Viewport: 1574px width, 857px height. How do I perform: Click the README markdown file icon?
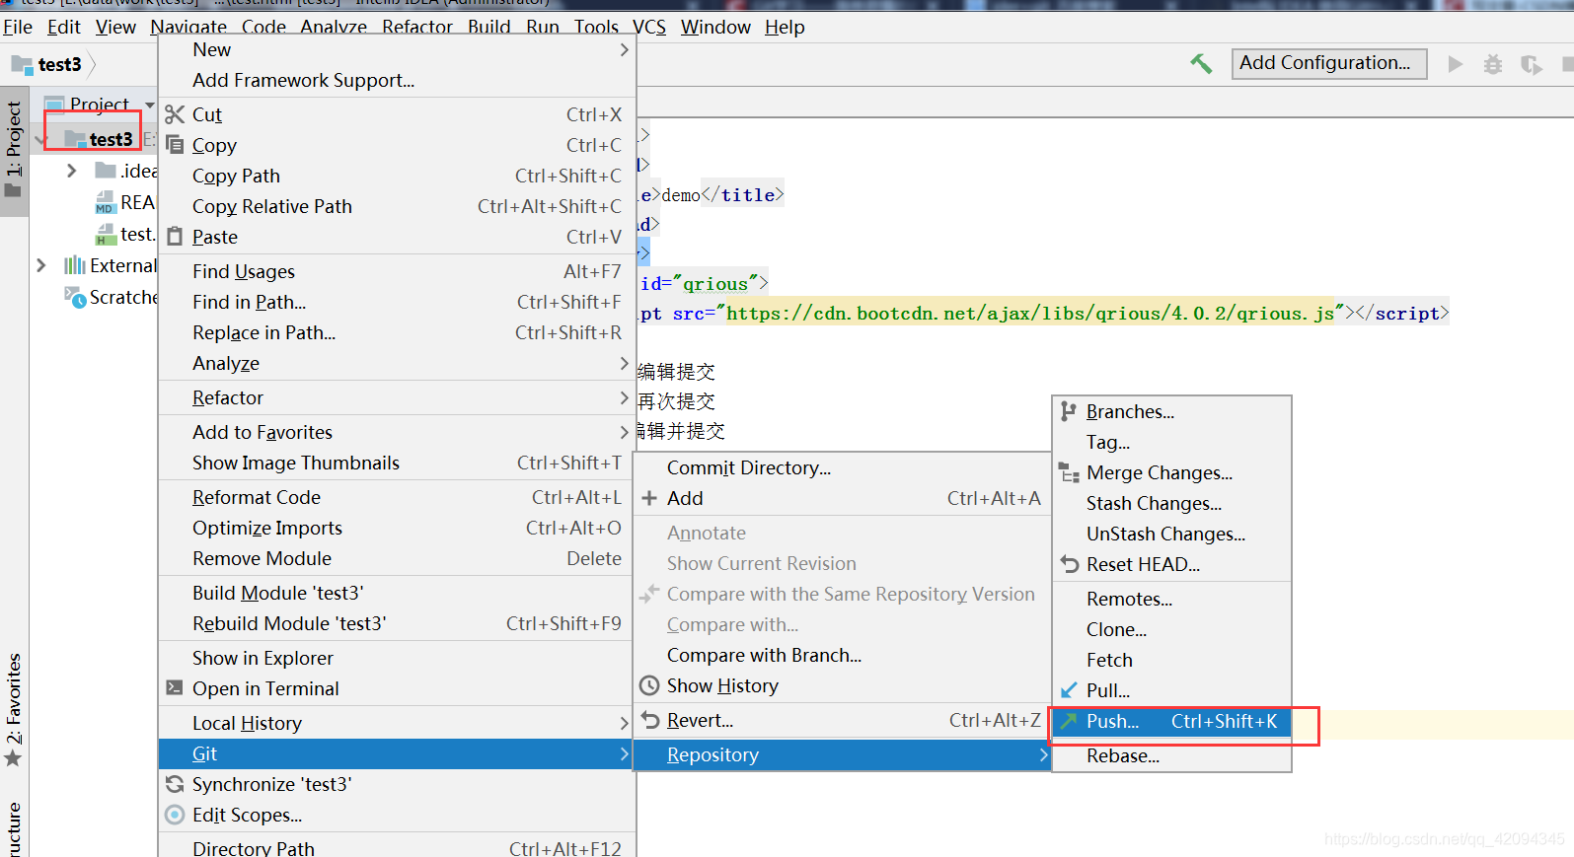pyautogui.click(x=106, y=203)
